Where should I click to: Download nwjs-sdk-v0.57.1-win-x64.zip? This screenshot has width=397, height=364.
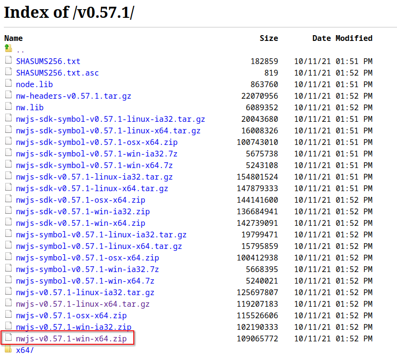[x=81, y=223]
